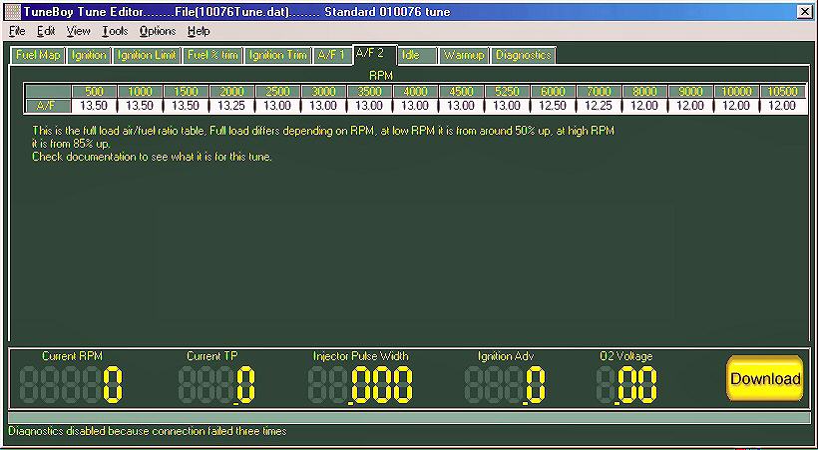
Task: Switch to the Idle tab
Action: [x=417, y=55]
